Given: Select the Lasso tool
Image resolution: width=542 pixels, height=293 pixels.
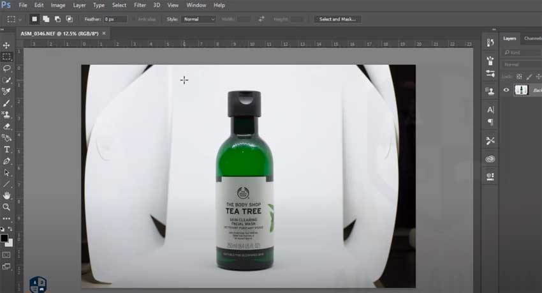Looking at the screenshot, I should tap(6, 68).
